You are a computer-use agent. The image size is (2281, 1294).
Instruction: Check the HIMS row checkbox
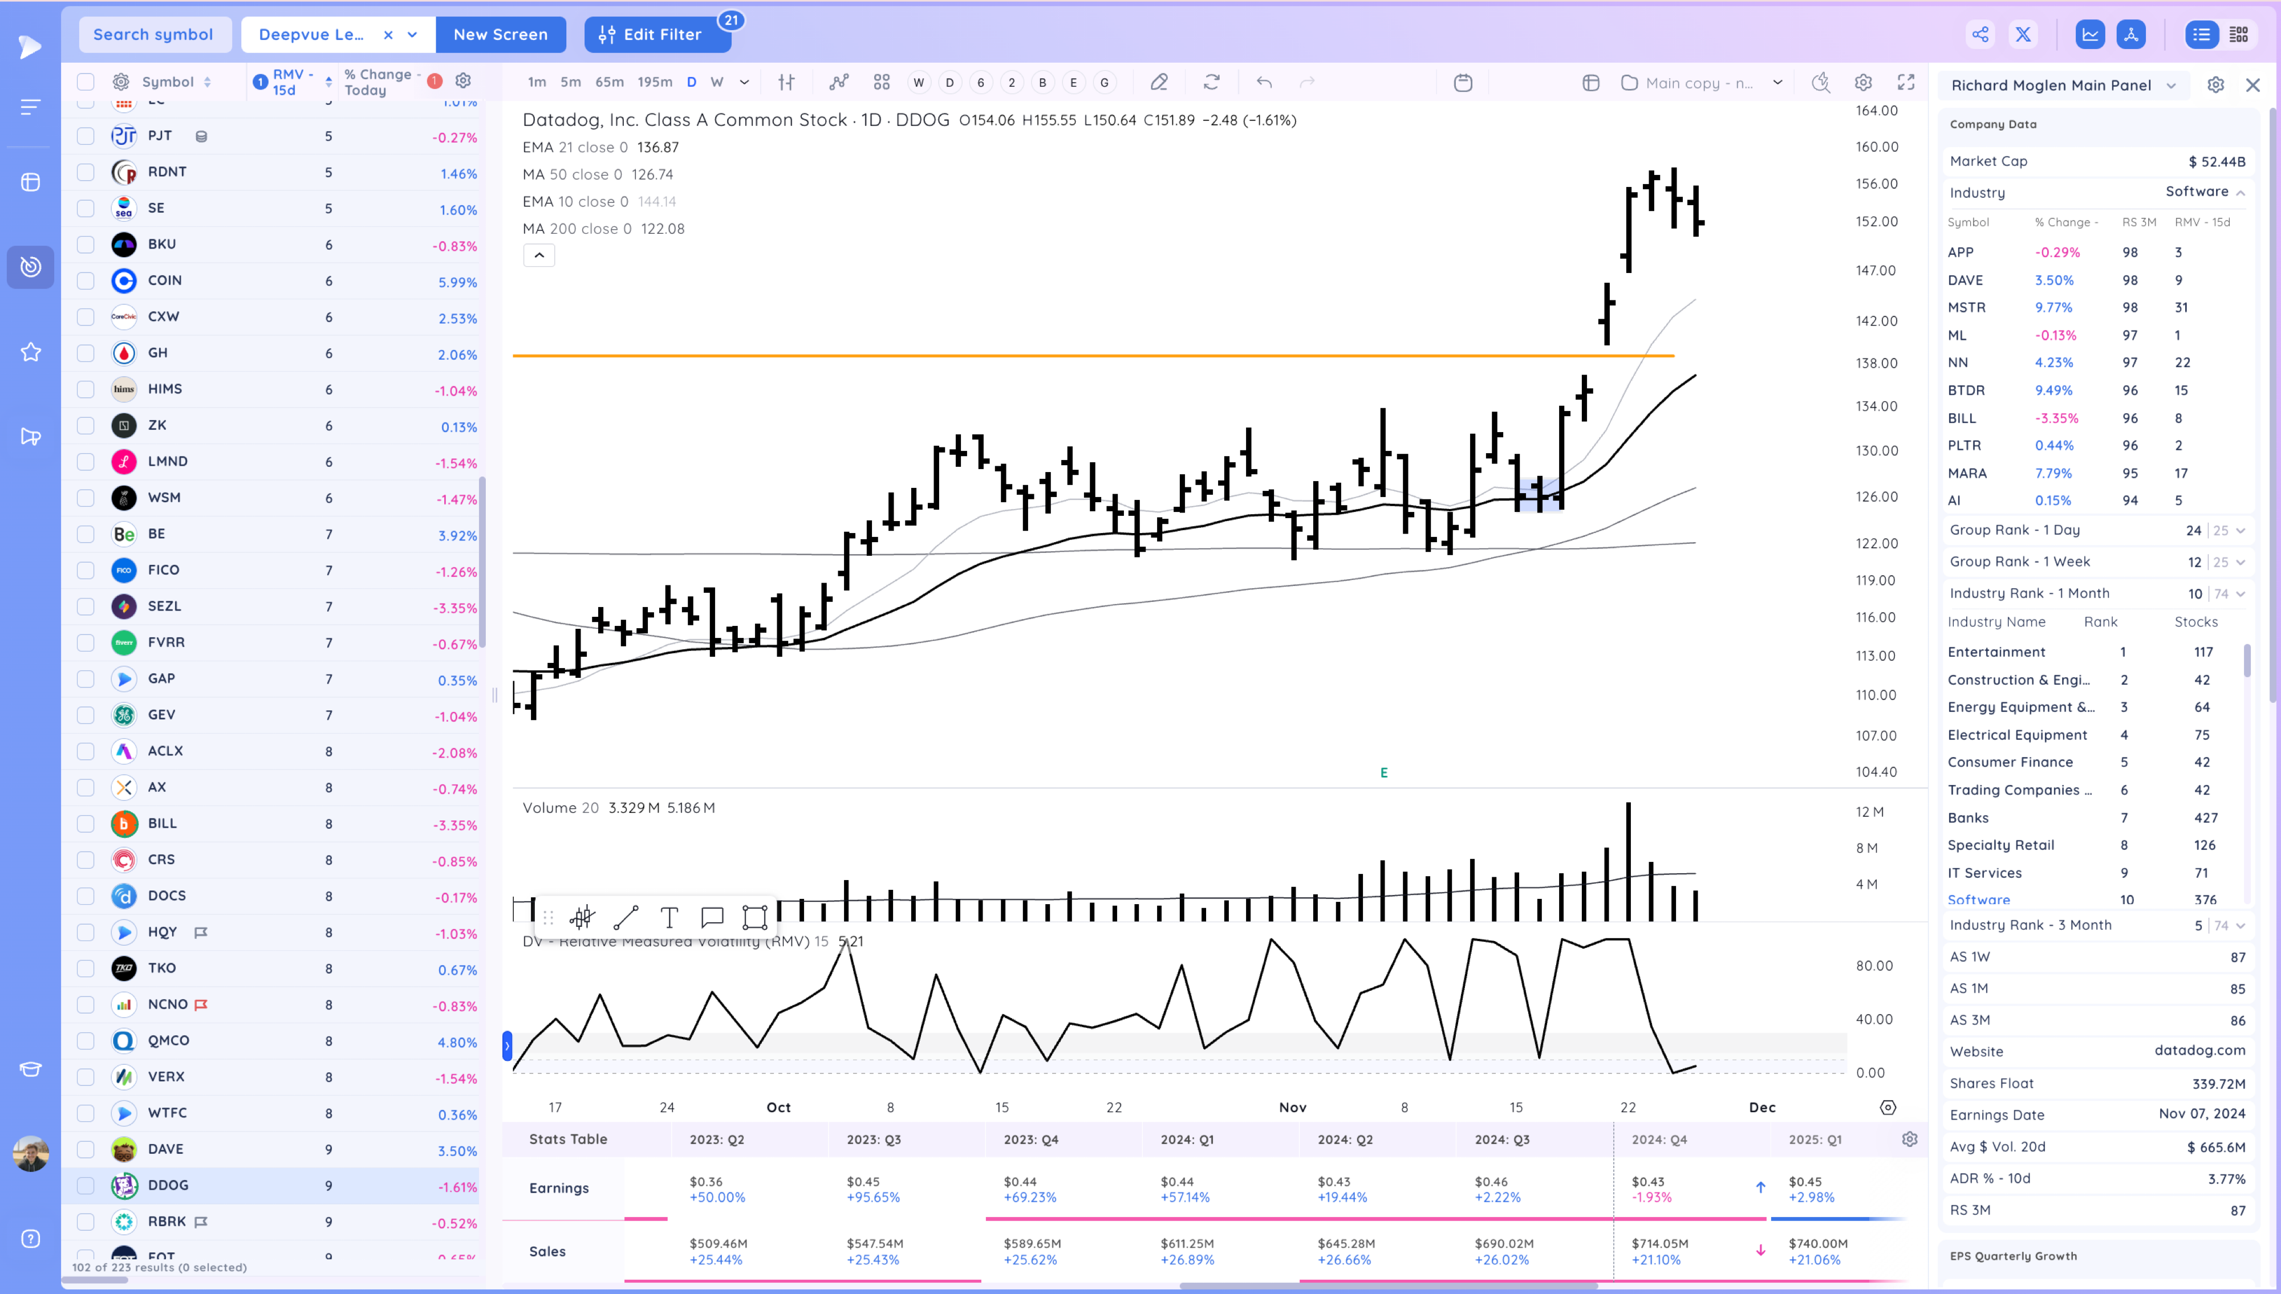86,389
